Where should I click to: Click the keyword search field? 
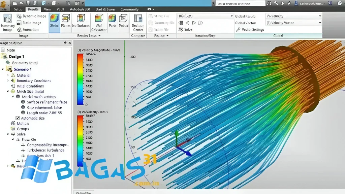pyautogui.click(x=240, y=3)
